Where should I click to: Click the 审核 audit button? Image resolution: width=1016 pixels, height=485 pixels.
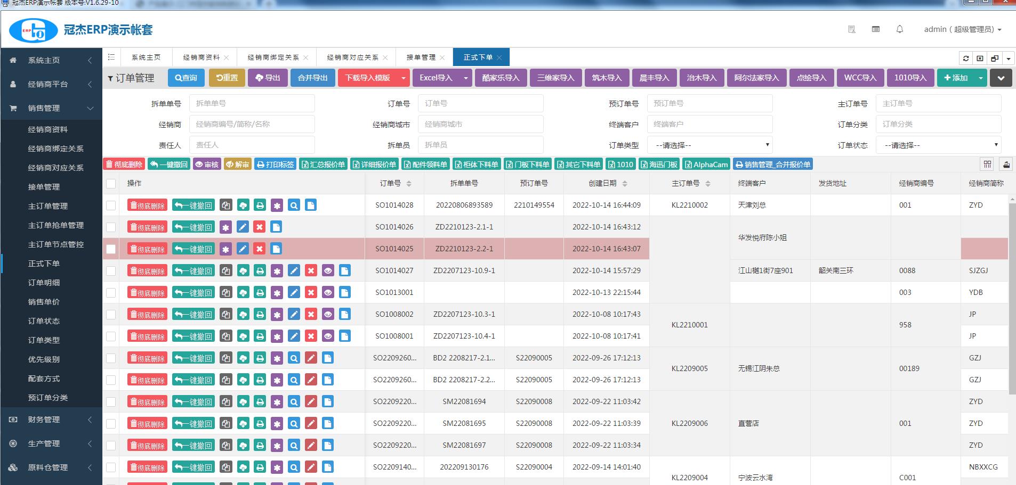(x=207, y=164)
